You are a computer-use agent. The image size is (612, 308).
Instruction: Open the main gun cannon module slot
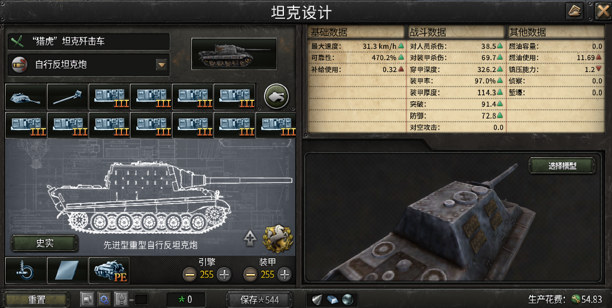(x=68, y=96)
